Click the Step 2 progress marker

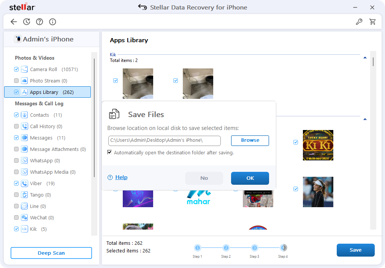click(226, 248)
